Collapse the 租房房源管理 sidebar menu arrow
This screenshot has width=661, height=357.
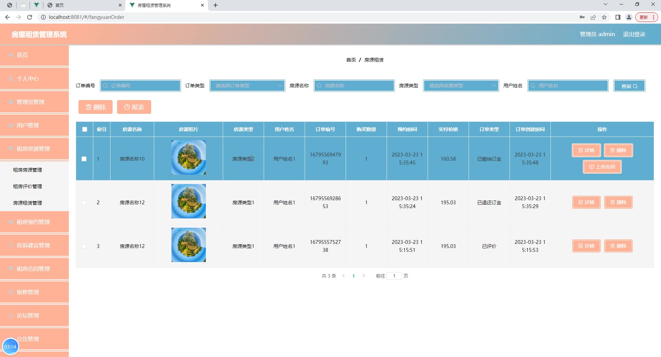pyautogui.click(x=63, y=149)
